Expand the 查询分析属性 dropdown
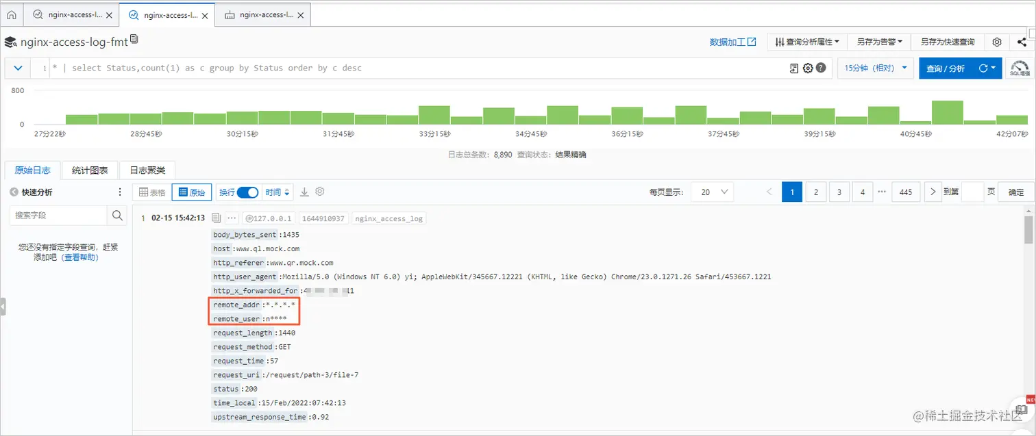This screenshot has width=1036, height=436. 807,42
